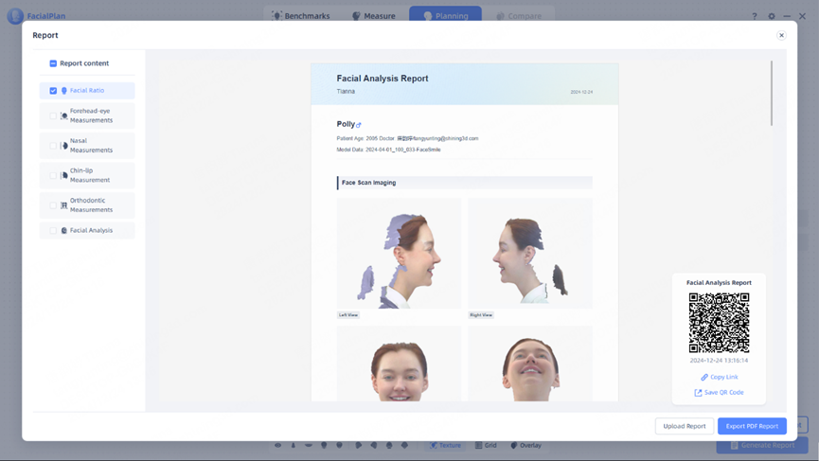Switch to the Measure tab
This screenshot has width=819, height=461.
click(373, 16)
